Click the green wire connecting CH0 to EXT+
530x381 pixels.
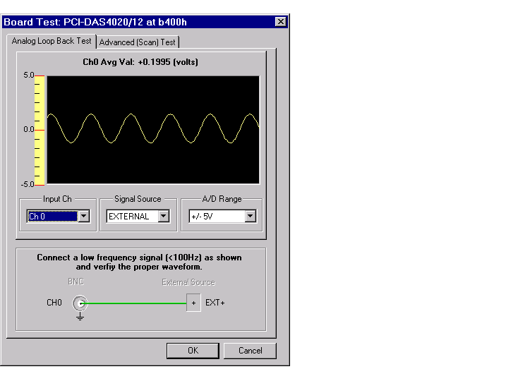137,303
